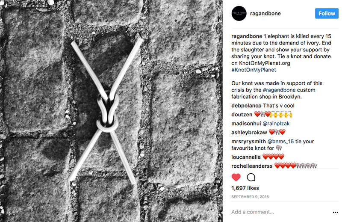
Task: Click the red heart like icon
Action: 236,177
